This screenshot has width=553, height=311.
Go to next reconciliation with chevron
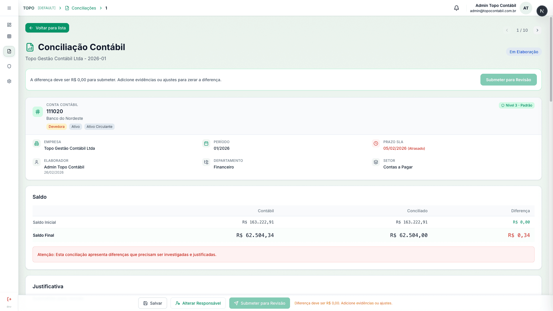pos(537,30)
